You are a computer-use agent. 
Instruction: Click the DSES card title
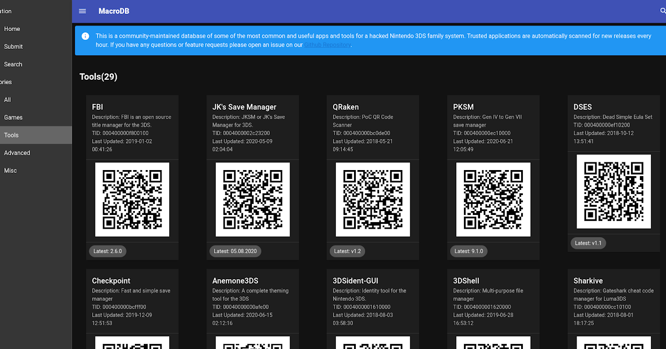point(583,107)
